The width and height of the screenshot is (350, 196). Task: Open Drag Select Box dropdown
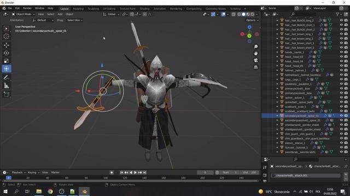[74, 20]
